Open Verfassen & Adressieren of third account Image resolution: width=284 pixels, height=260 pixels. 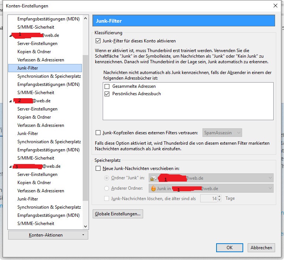pyautogui.click(x=40, y=190)
